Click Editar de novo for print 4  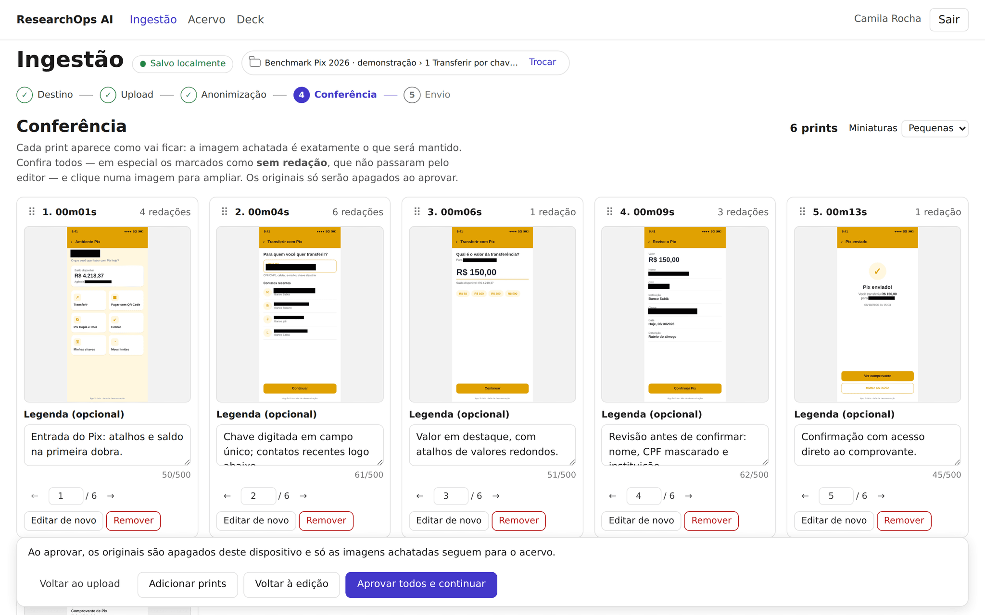coord(641,521)
